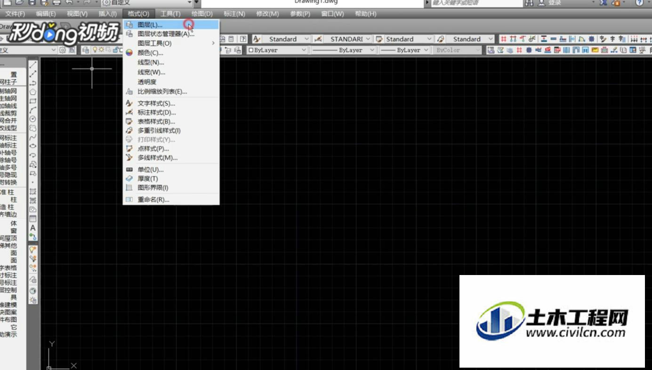Click the keyword search input field

[x=476, y=3]
